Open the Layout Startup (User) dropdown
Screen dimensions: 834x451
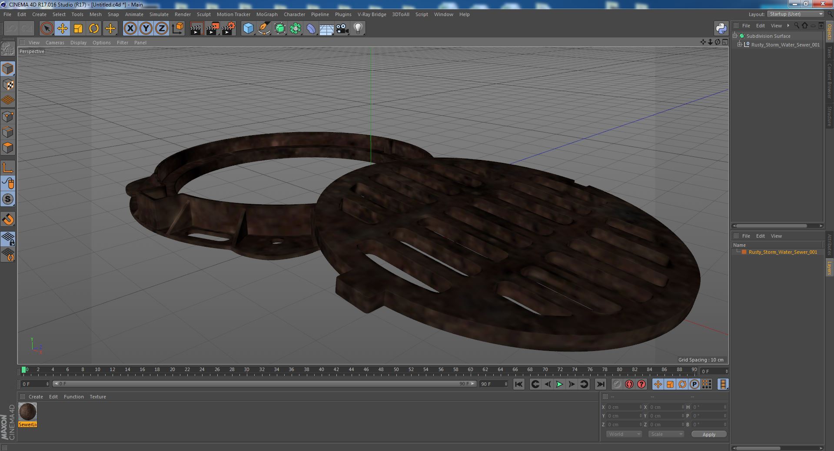tap(795, 14)
